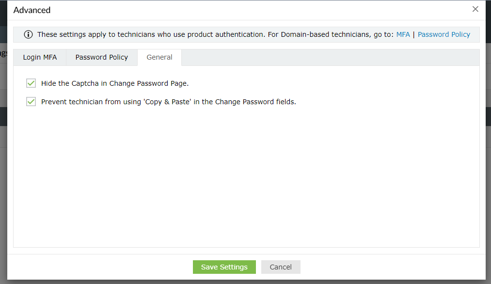491x284 pixels.
Task: Close the Advanced dialog with the X
Action: point(475,9)
